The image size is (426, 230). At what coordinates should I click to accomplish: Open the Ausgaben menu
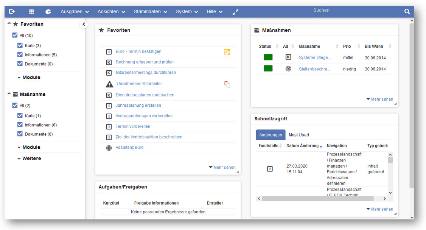[x=75, y=12]
